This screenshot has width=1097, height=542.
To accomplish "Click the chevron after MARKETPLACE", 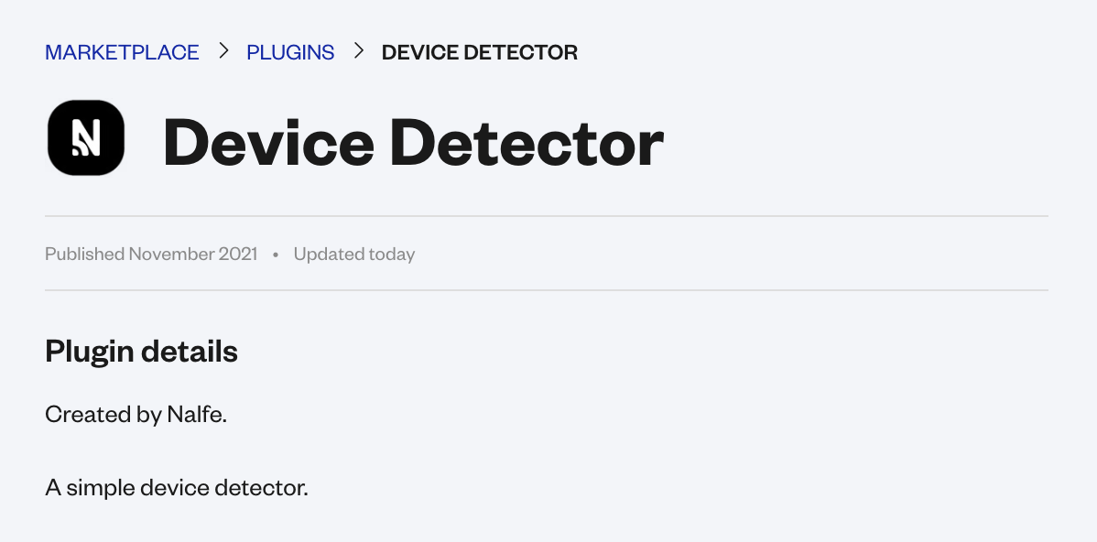I will pyautogui.click(x=223, y=51).
